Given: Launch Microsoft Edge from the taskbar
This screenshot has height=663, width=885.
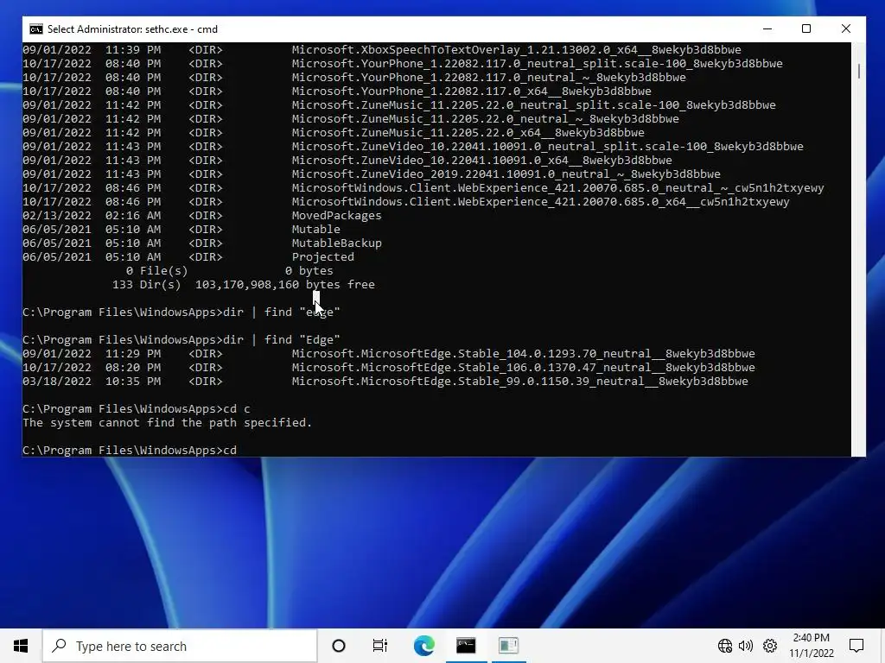Looking at the screenshot, I should pyautogui.click(x=423, y=646).
